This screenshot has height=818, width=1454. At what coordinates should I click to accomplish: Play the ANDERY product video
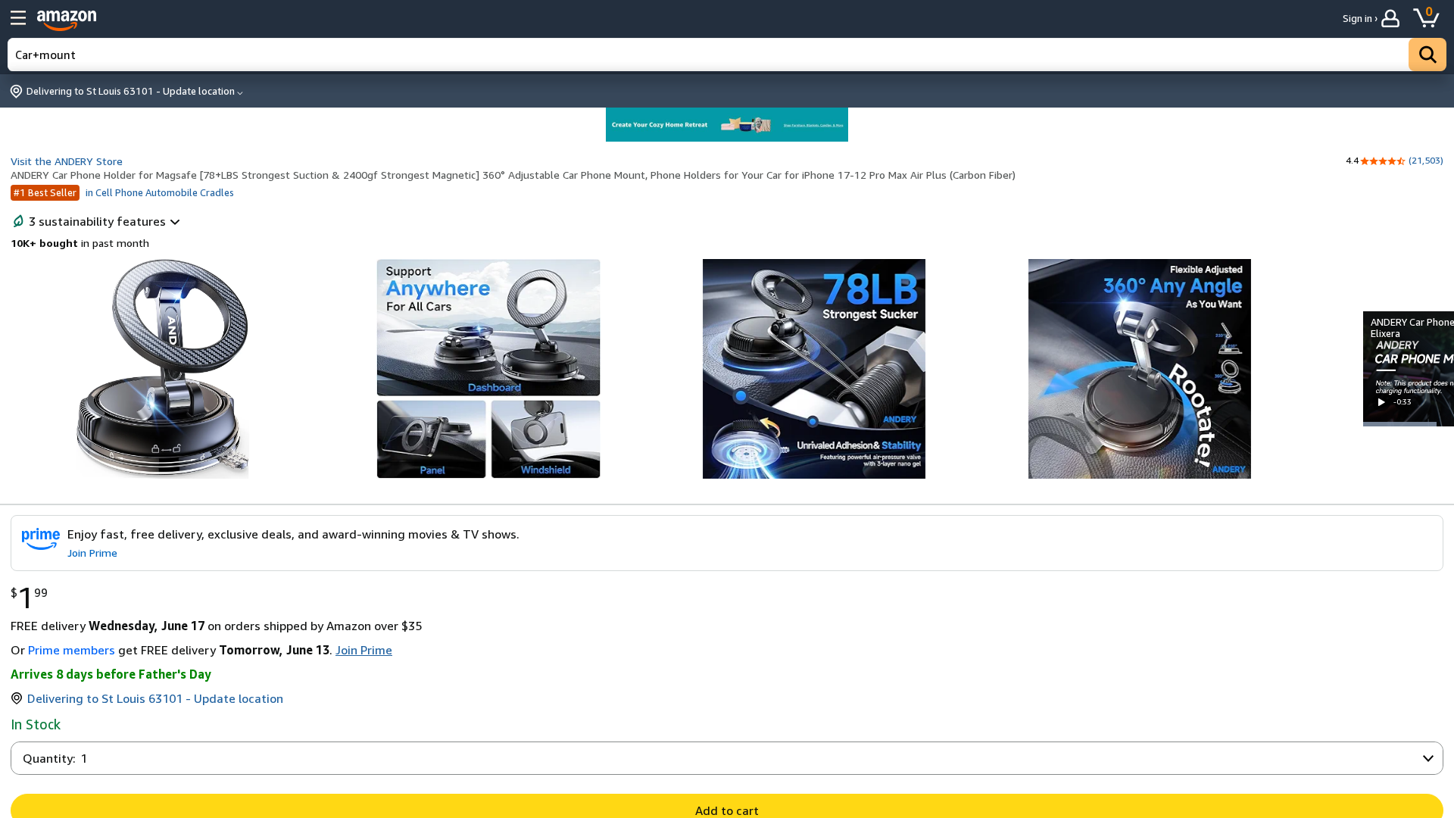(1381, 402)
